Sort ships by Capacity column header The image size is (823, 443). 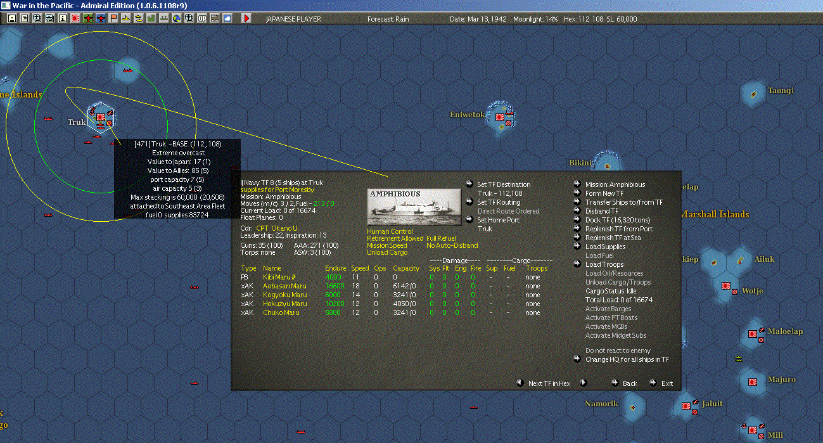point(406,268)
